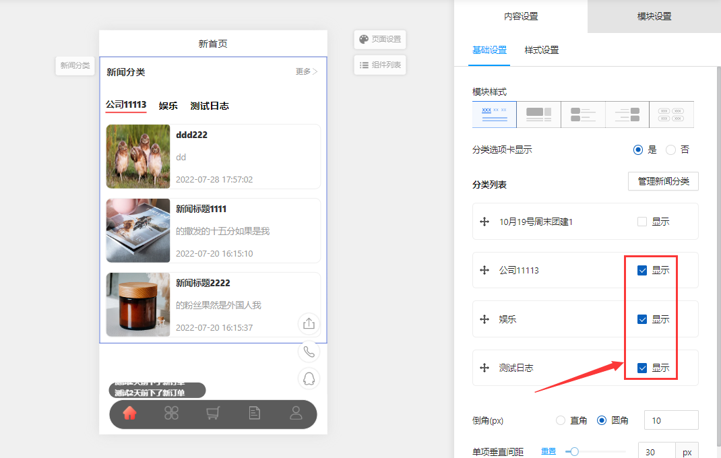This screenshot has height=458, width=721.
Task: Open the 样式设置 sub-tab
Action: pos(542,50)
